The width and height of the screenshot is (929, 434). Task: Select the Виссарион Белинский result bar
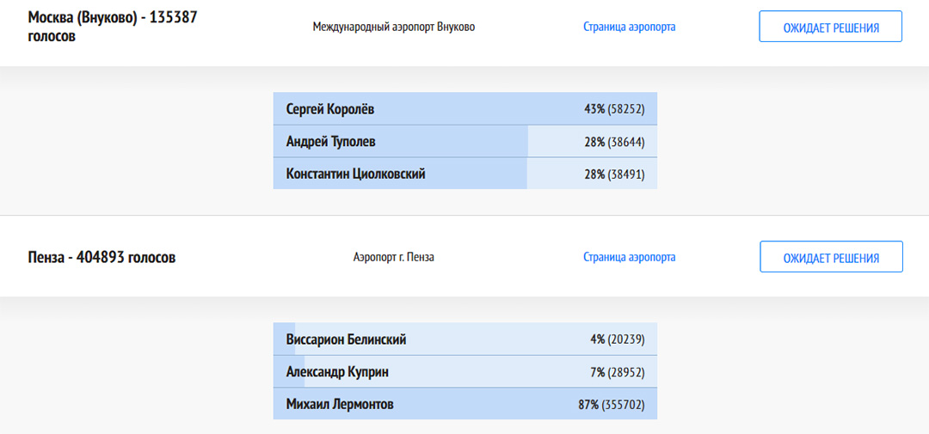[x=465, y=339]
